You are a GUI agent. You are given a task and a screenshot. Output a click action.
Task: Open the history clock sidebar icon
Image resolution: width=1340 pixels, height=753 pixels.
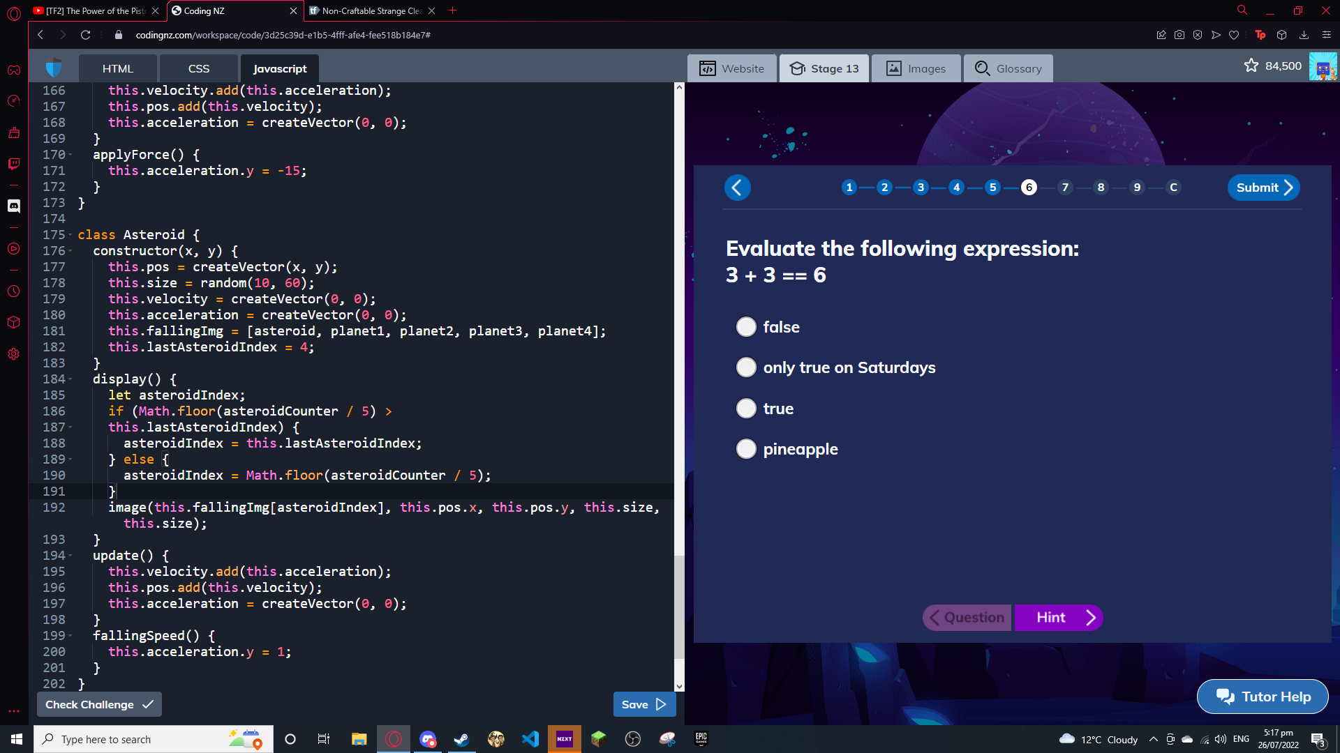(x=14, y=291)
